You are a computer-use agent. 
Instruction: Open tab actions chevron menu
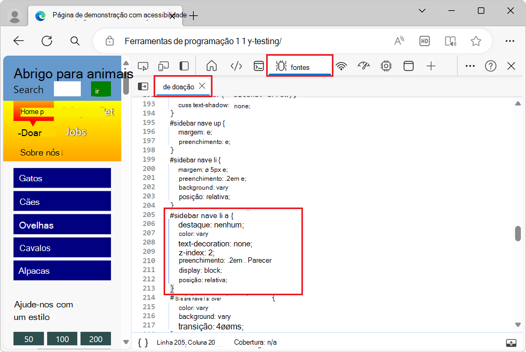click(422, 11)
